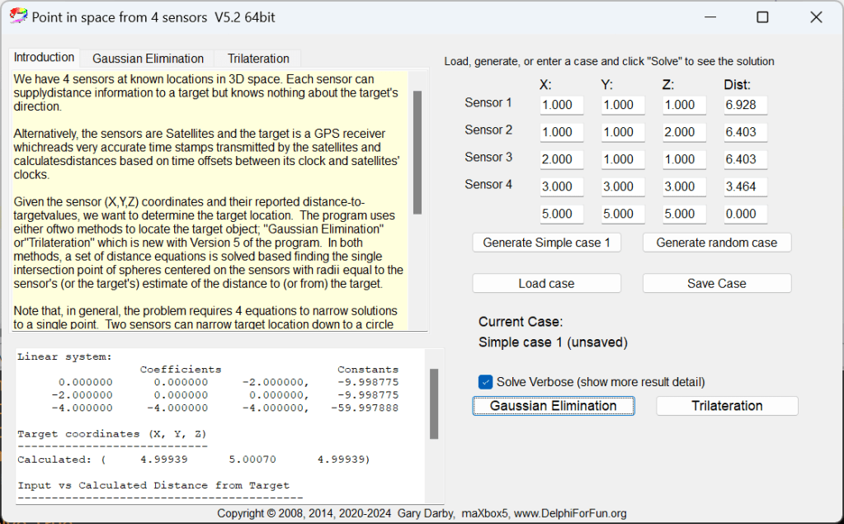The width and height of the screenshot is (844, 524).
Task: Click the results output scrollbar
Action: [434, 404]
